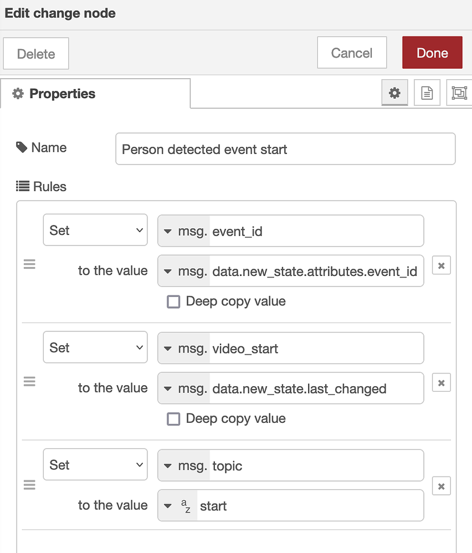Click the Done button
The height and width of the screenshot is (553, 472).
point(432,53)
